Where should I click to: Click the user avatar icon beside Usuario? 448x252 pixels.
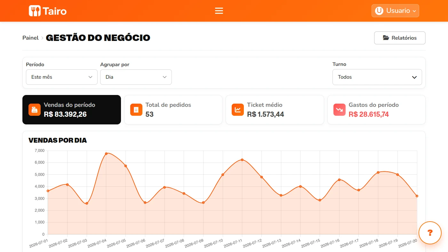coord(379,11)
